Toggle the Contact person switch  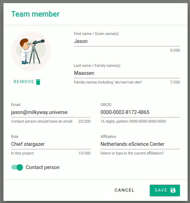[17, 167]
